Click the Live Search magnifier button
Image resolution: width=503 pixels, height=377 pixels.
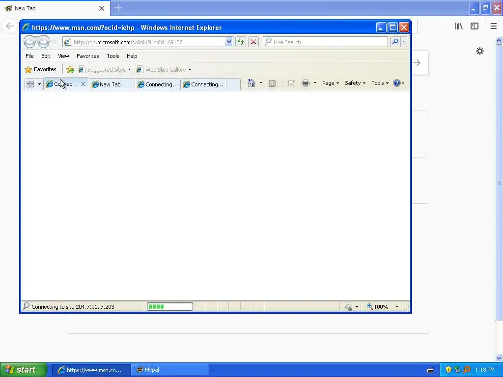pyautogui.click(x=395, y=42)
